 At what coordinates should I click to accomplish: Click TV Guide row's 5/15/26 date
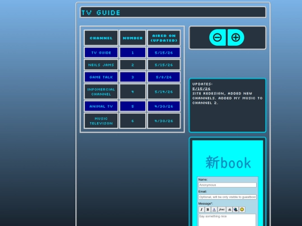click(x=164, y=52)
